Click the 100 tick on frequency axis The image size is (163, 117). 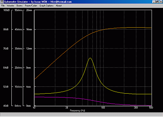click(x=103, y=108)
